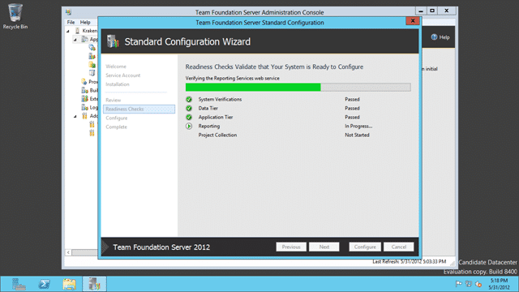Go to the Complete wizard step

(117, 127)
